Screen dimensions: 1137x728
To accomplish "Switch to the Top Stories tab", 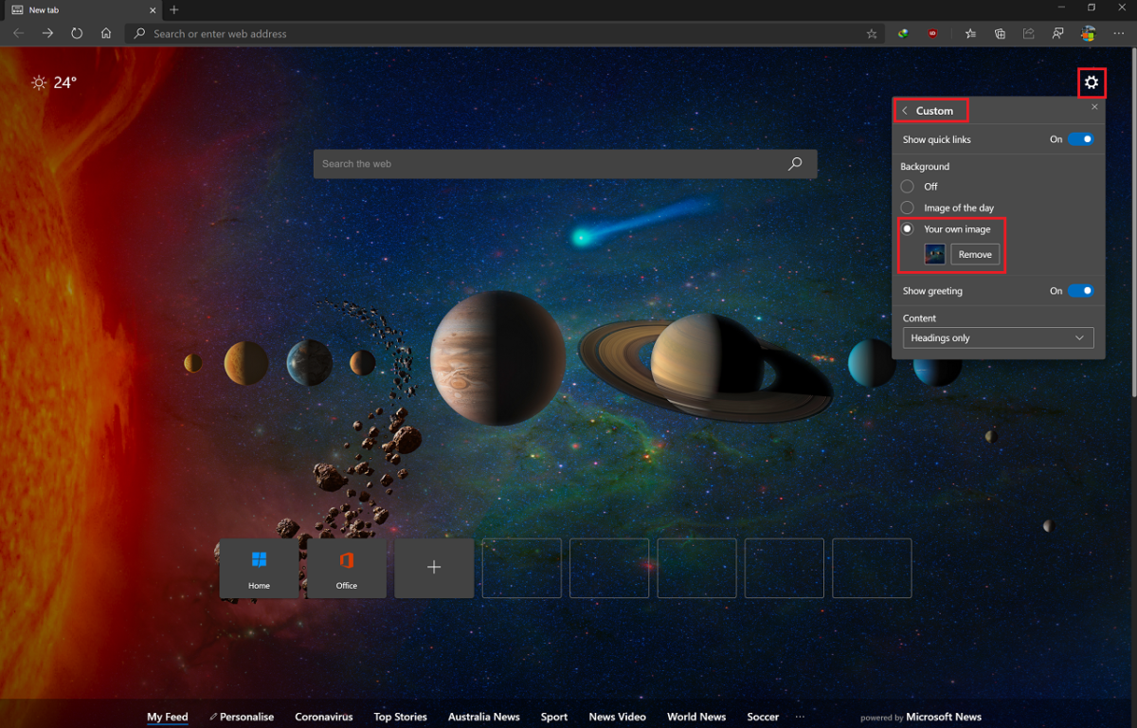I will [x=400, y=717].
